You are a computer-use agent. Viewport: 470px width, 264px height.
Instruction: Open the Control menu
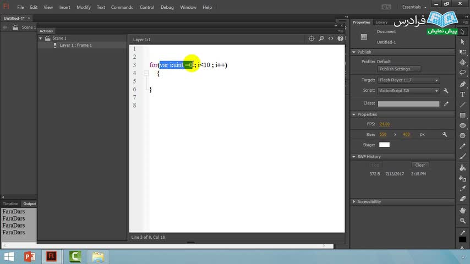(147, 7)
